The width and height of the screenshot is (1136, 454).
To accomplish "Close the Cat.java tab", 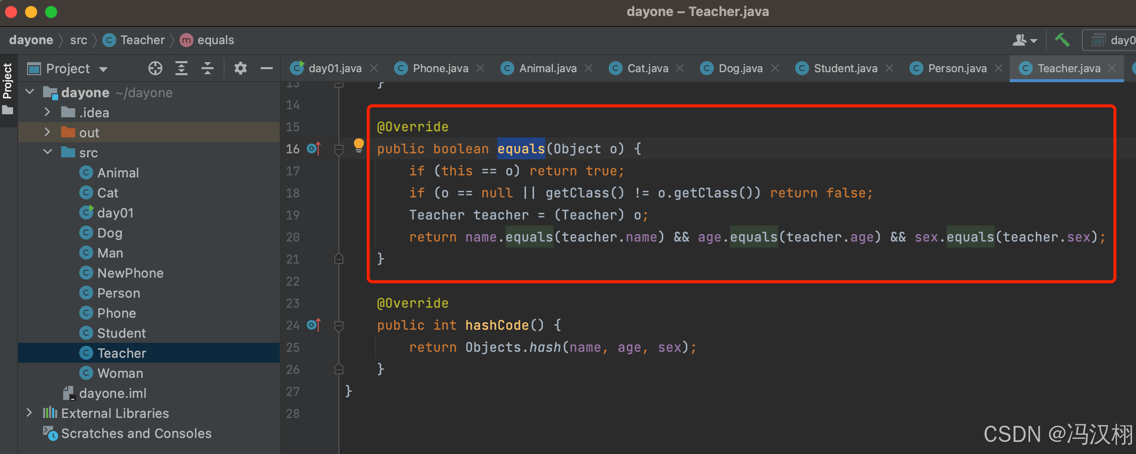I will 680,68.
